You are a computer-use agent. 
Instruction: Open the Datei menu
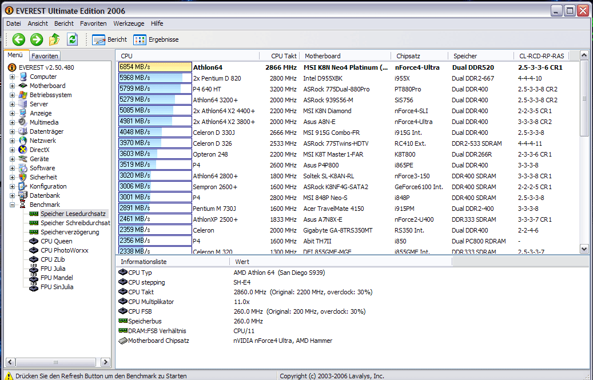click(14, 23)
